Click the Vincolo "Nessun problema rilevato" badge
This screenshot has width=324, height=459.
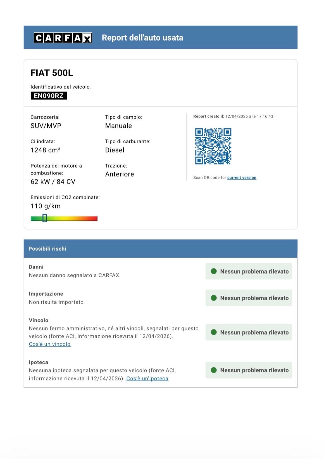249,332
